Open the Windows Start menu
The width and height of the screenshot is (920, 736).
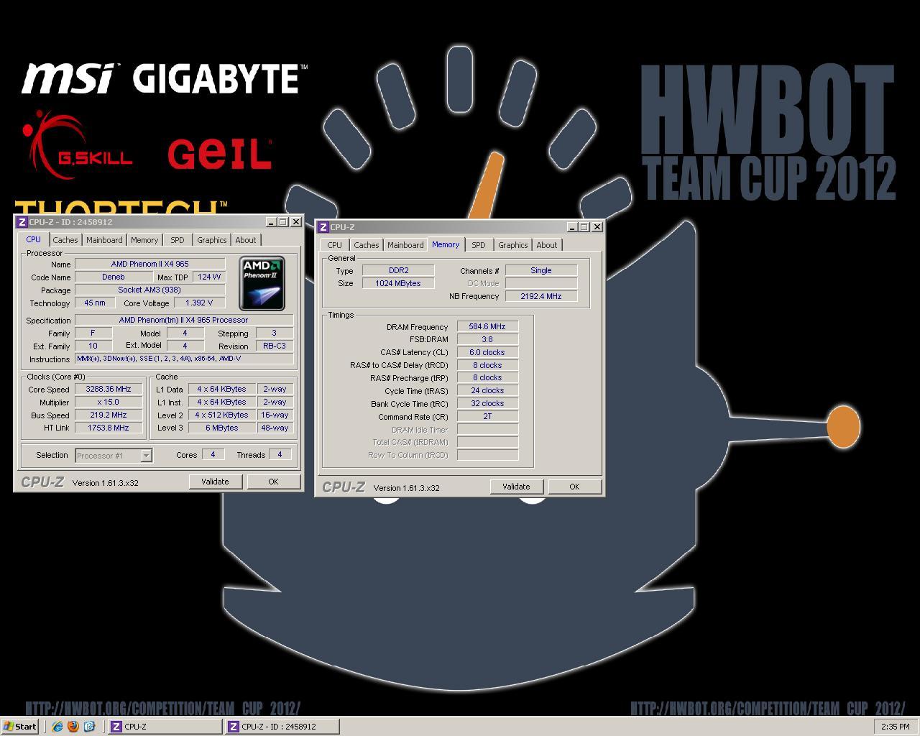pyautogui.click(x=20, y=726)
